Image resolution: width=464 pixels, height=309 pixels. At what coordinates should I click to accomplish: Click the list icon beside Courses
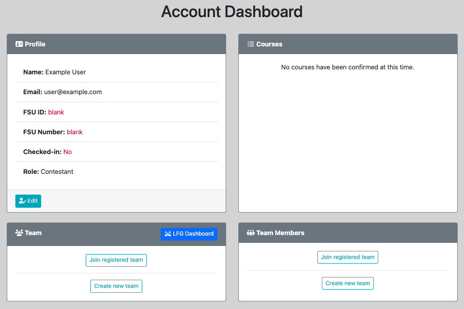tap(251, 44)
